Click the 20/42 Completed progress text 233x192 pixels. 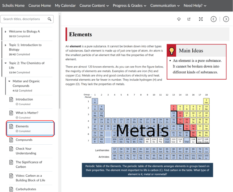pyautogui.click(x=19, y=54)
